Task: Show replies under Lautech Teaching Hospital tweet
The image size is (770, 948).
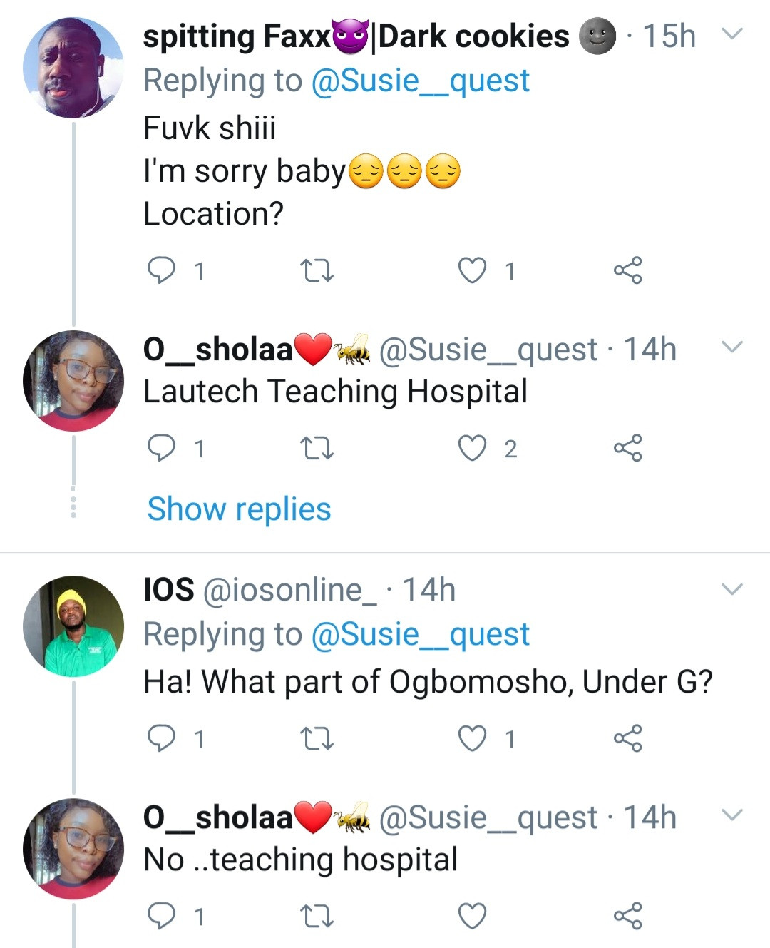Action: point(239,509)
